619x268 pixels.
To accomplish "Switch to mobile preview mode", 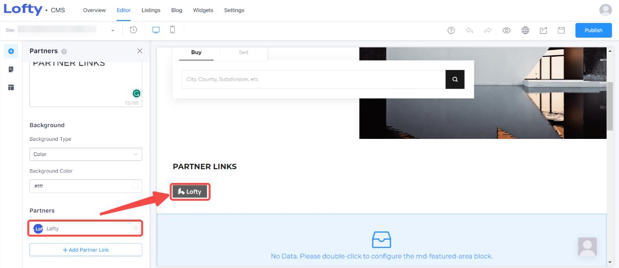I will [173, 30].
